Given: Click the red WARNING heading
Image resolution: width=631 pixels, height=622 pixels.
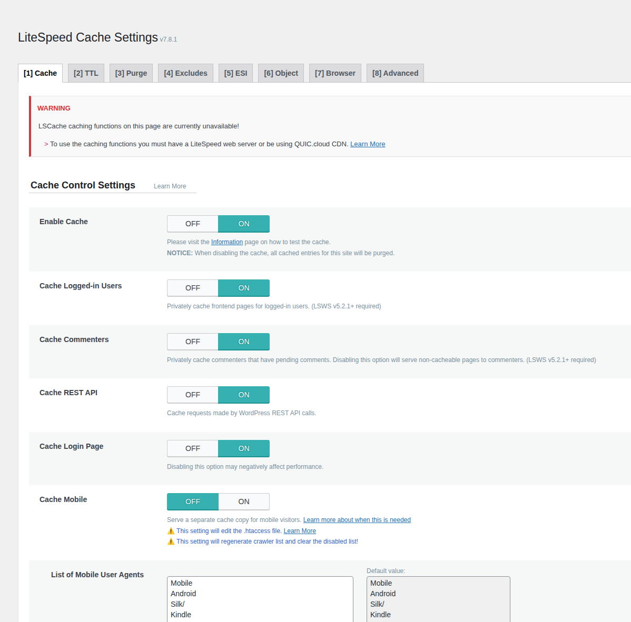Looking at the screenshot, I should [54, 108].
